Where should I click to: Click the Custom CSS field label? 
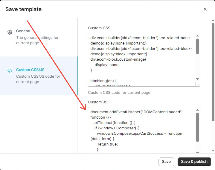[x=99, y=28]
